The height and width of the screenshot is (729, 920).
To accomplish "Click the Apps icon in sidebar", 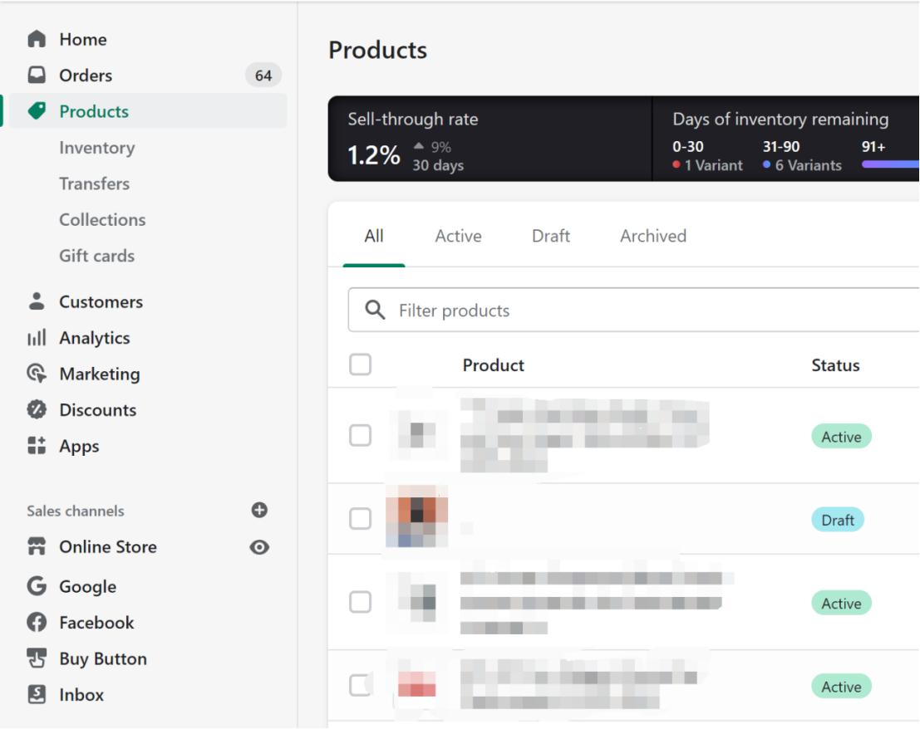I will click(x=35, y=446).
